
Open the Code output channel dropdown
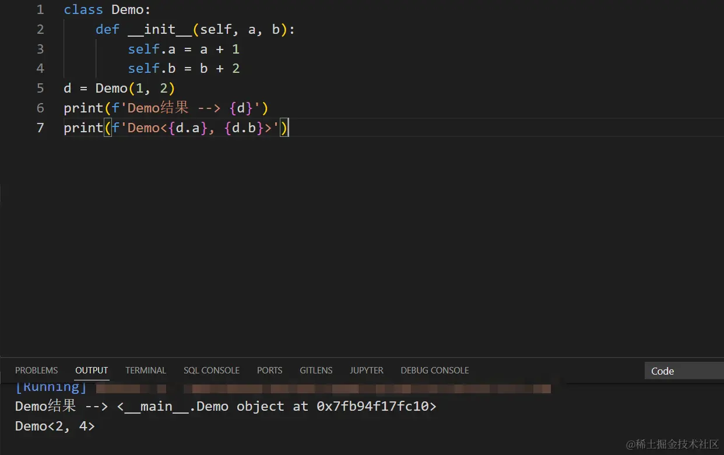(684, 371)
